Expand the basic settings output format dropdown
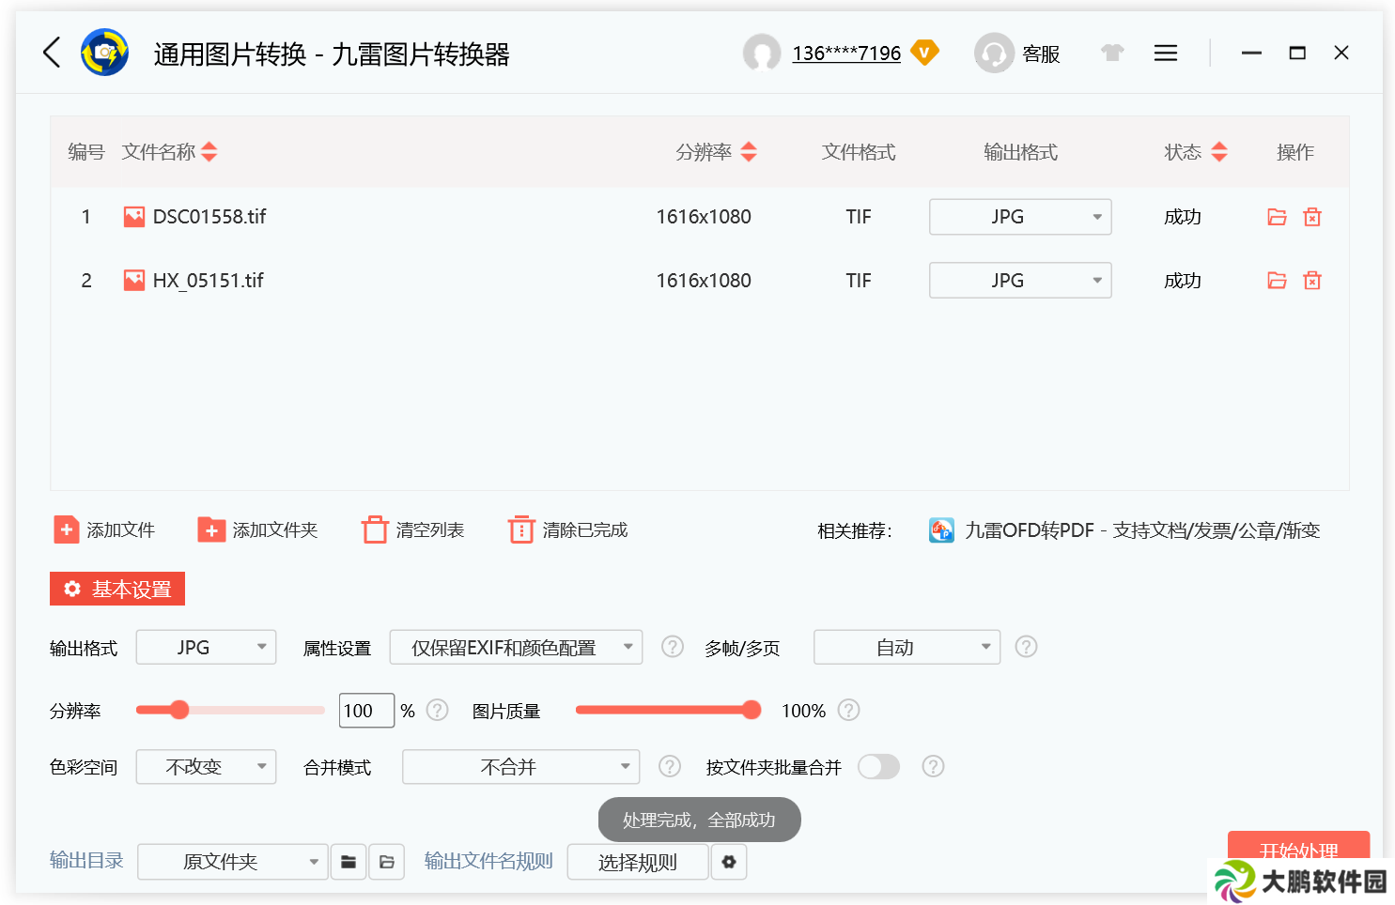Viewport: 1395px width, 905px height. pyautogui.click(x=206, y=647)
